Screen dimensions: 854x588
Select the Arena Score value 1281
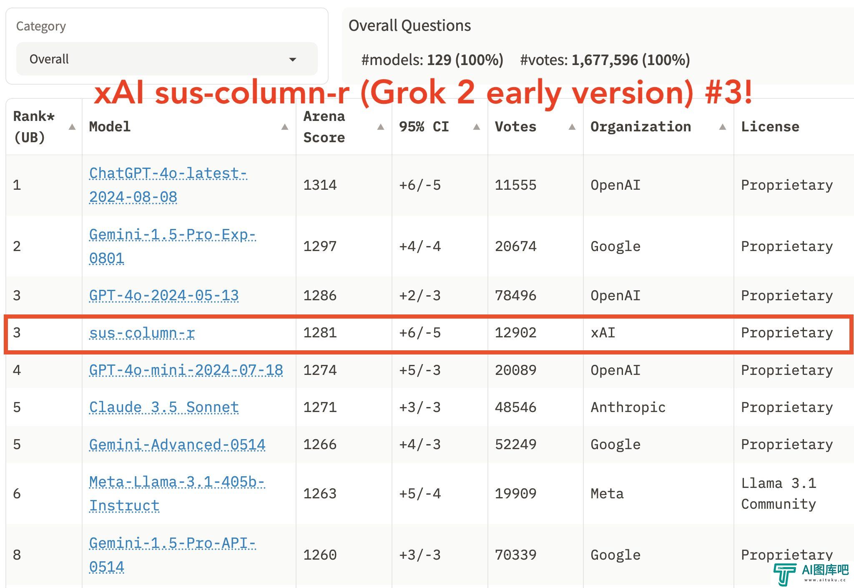320,333
